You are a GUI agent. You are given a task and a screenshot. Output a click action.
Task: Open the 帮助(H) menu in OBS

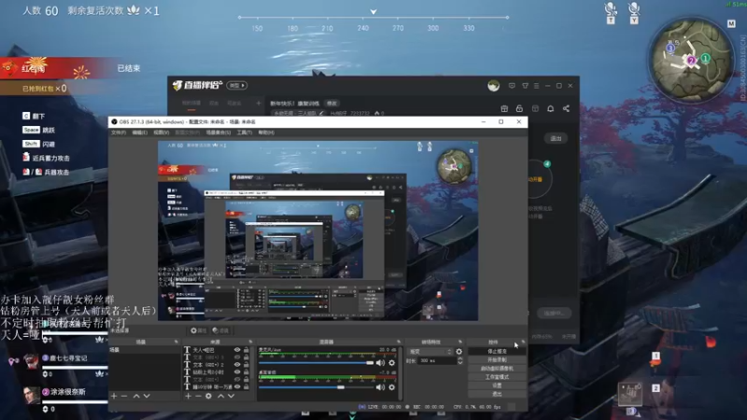(266, 133)
